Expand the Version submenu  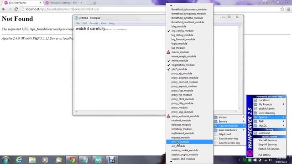point(229,118)
